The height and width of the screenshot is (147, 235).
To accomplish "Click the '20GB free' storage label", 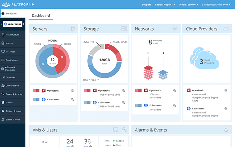I will click(x=89, y=42).
